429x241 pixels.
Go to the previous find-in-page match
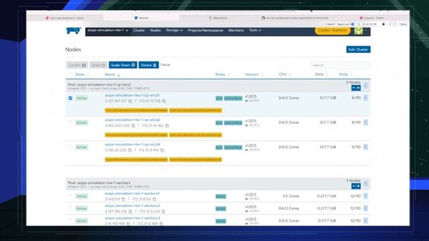click(390, 24)
